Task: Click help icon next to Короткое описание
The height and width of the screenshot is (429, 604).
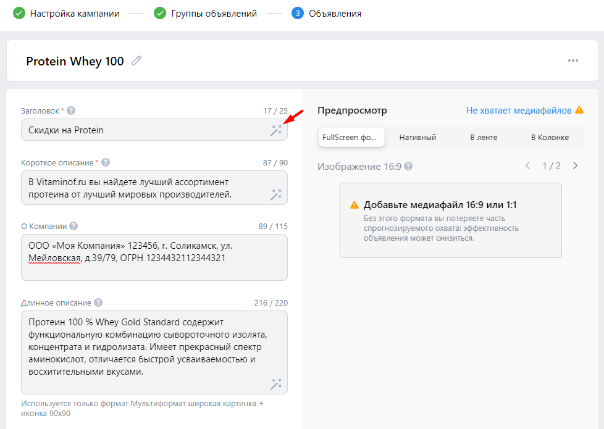Action: pyautogui.click(x=106, y=162)
